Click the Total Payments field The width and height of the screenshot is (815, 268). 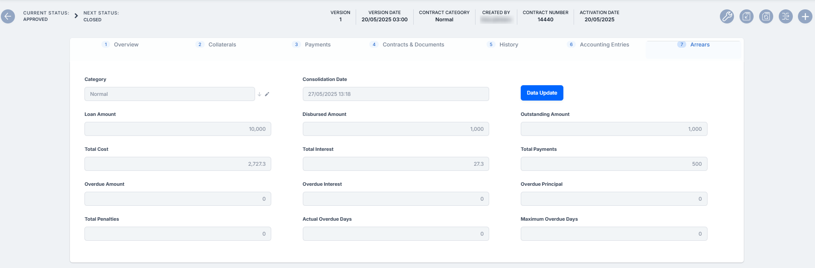pos(613,164)
